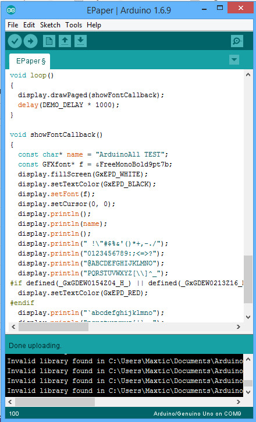The image size is (256, 422).
Task: Open a sketch with the up-arrow icon
Action: [x=65, y=41]
